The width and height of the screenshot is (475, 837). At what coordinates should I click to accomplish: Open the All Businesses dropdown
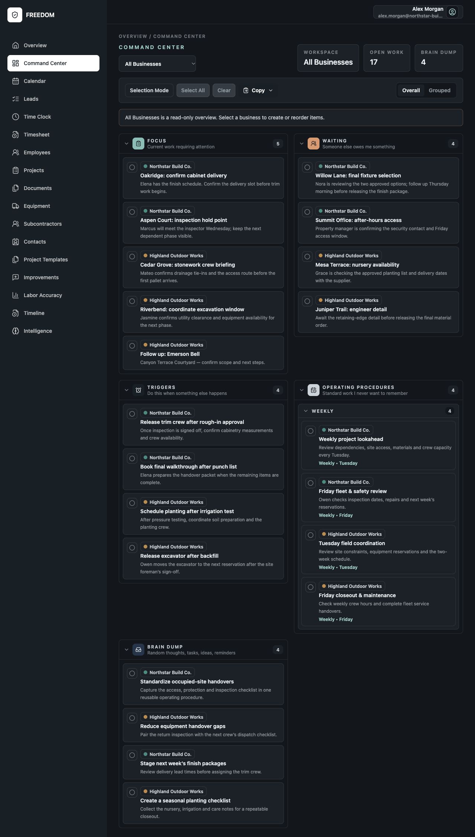(157, 64)
